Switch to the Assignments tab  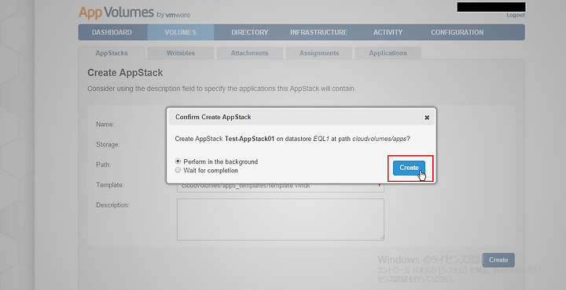pos(319,53)
